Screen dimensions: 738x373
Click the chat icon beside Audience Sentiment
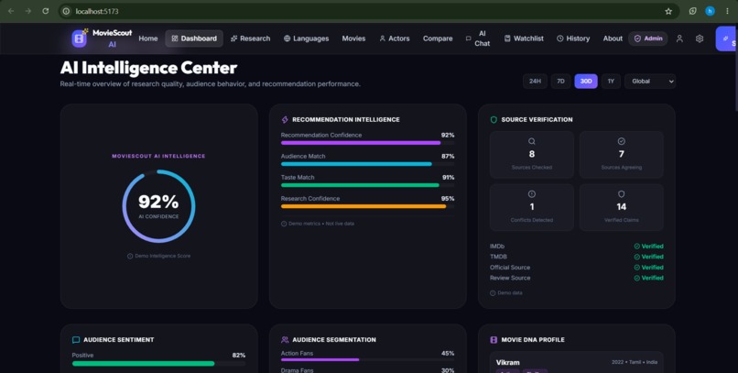pyautogui.click(x=76, y=340)
